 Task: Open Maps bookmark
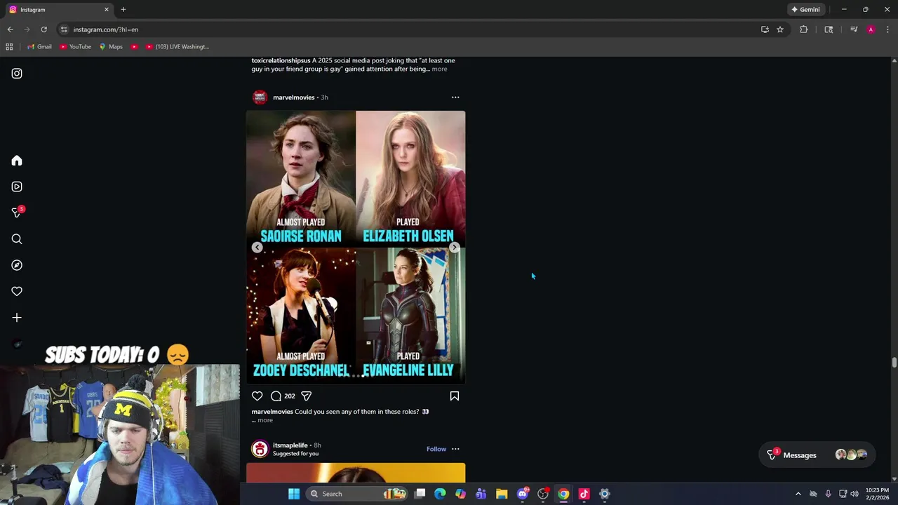click(111, 47)
